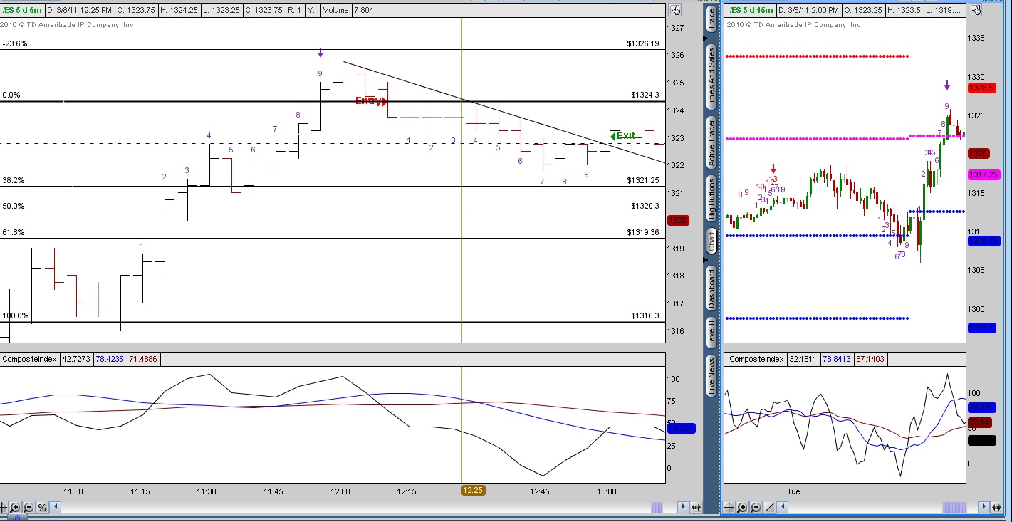Select the Chart sidebar tab

(711, 241)
